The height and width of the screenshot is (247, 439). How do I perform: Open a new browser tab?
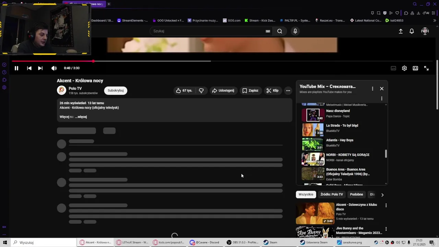(109, 4)
